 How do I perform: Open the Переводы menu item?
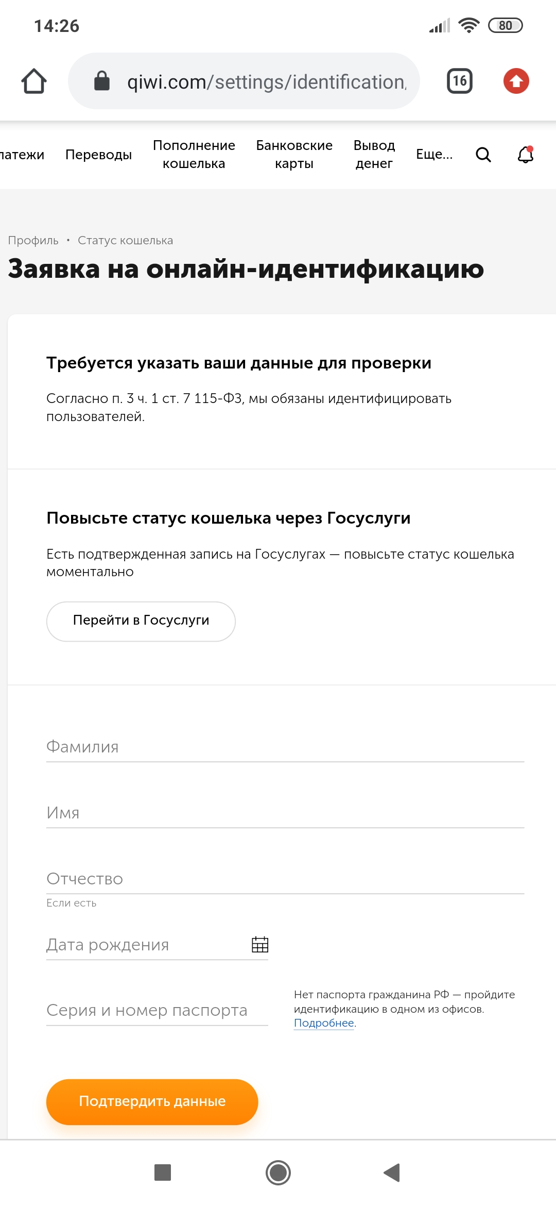[x=98, y=155]
